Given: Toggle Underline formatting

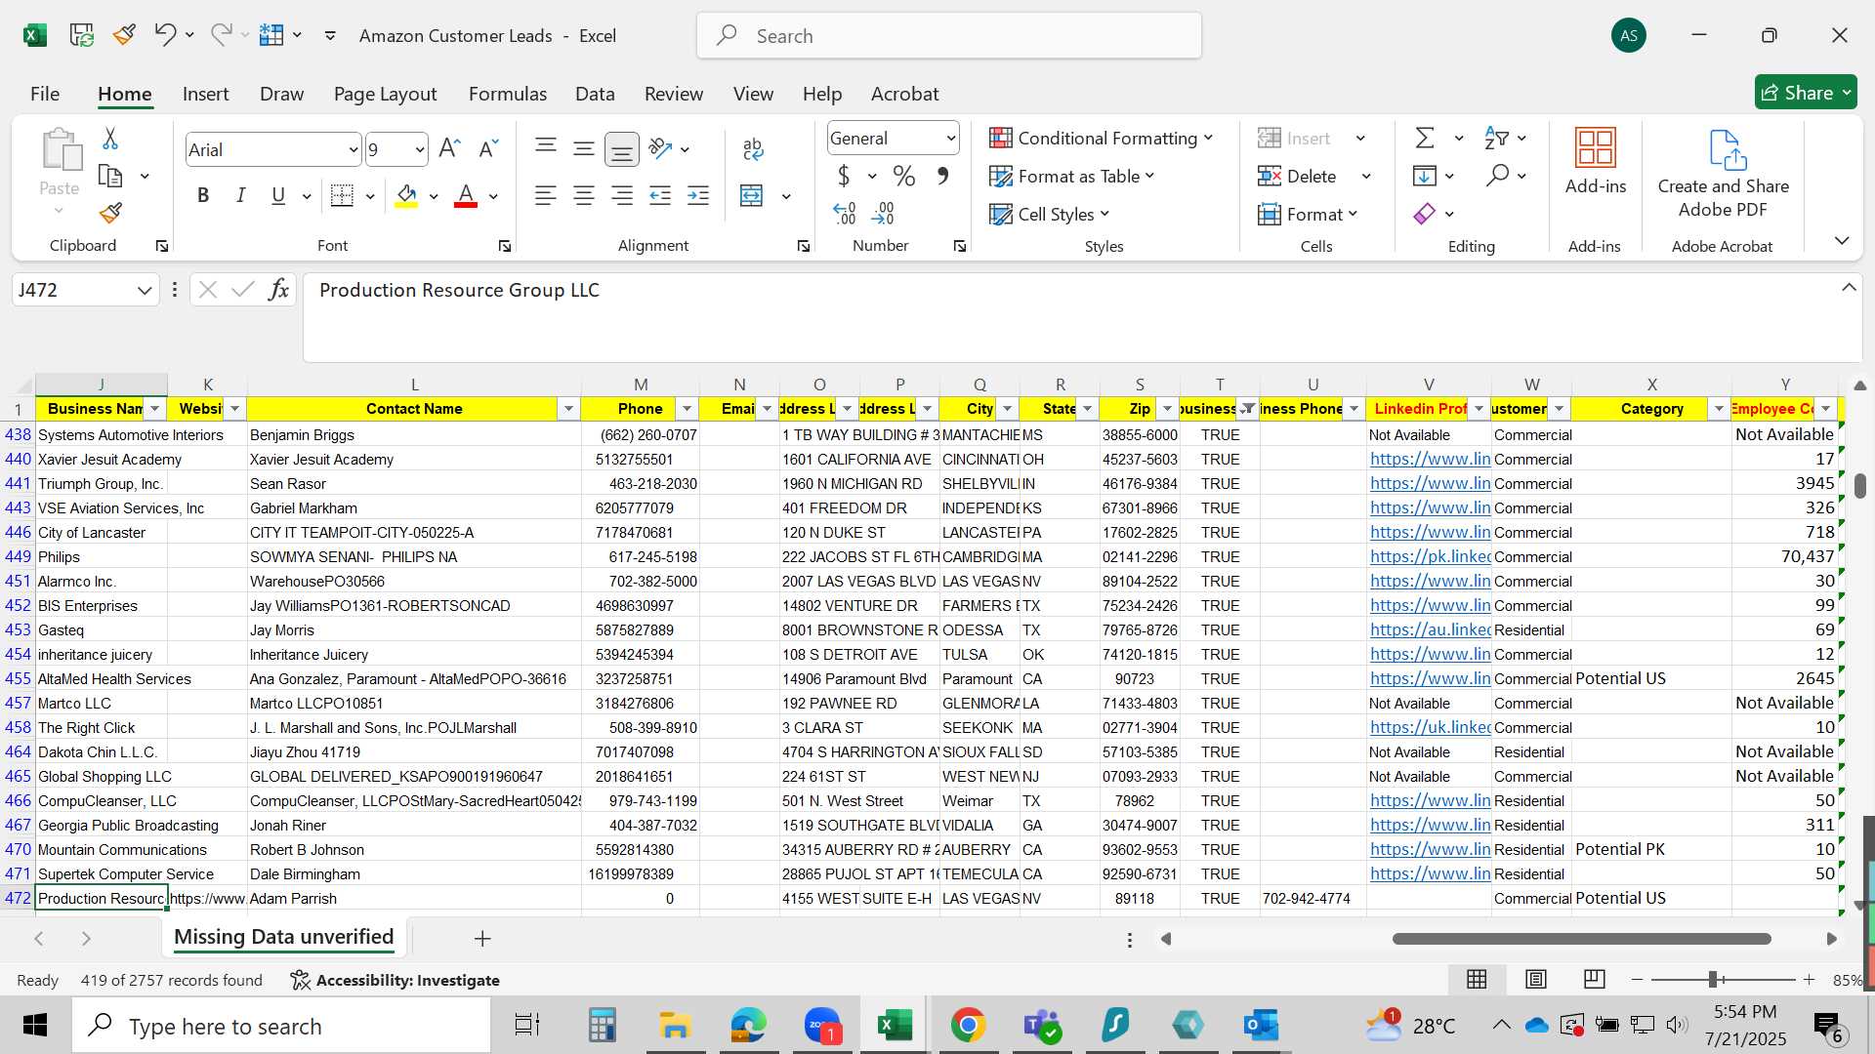Looking at the screenshot, I should tap(278, 195).
